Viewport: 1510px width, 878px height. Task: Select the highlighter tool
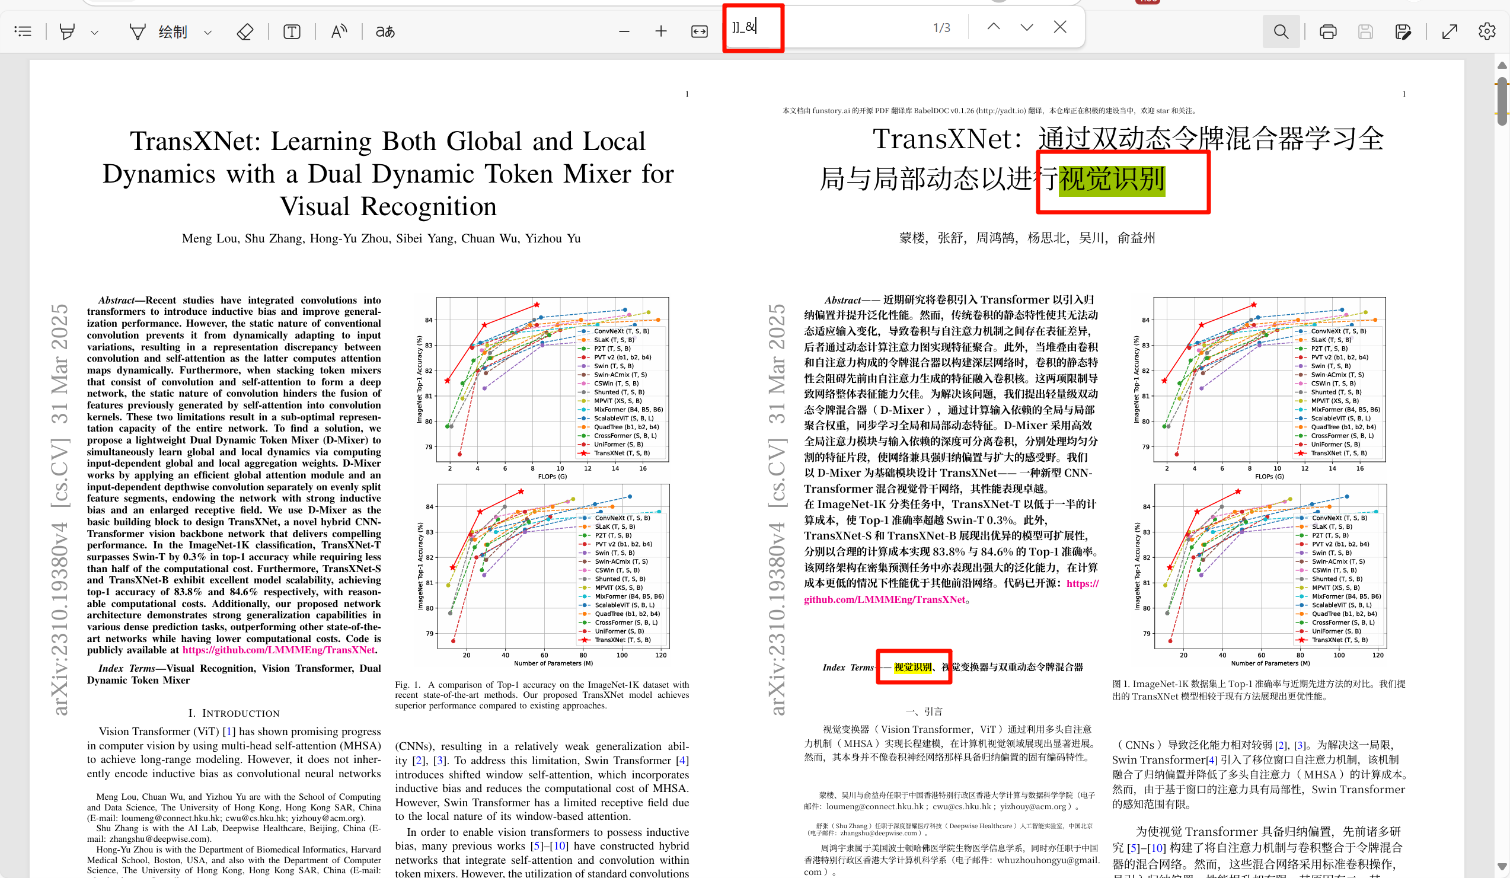[x=67, y=31]
